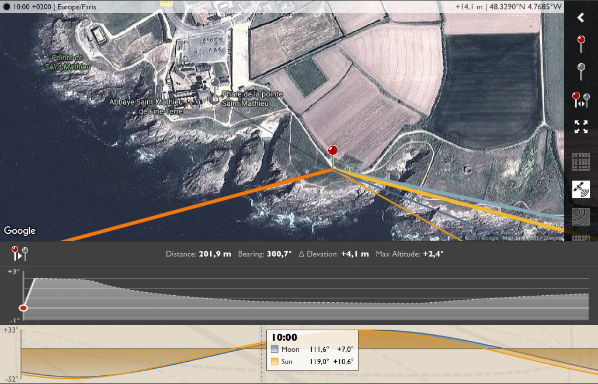Image resolution: width=598 pixels, height=384 pixels.
Task: Switch to the terrain contour map layer
Action: click(581, 216)
